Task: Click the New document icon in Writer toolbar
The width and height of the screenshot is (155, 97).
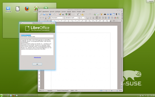Action: [x=40, y=14]
